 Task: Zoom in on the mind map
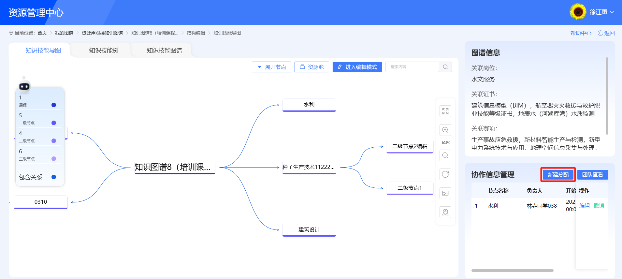[445, 130]
